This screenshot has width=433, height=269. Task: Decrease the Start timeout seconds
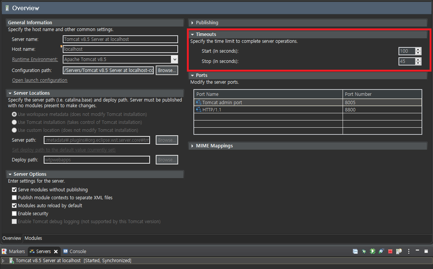click(418, 53)
